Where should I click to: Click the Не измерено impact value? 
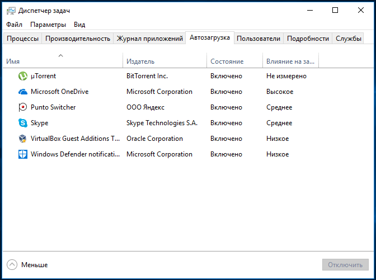tap(286, 76)
